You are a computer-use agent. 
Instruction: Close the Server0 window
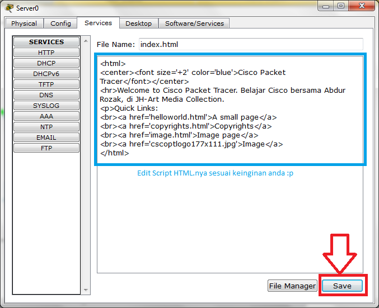[362, 6]
